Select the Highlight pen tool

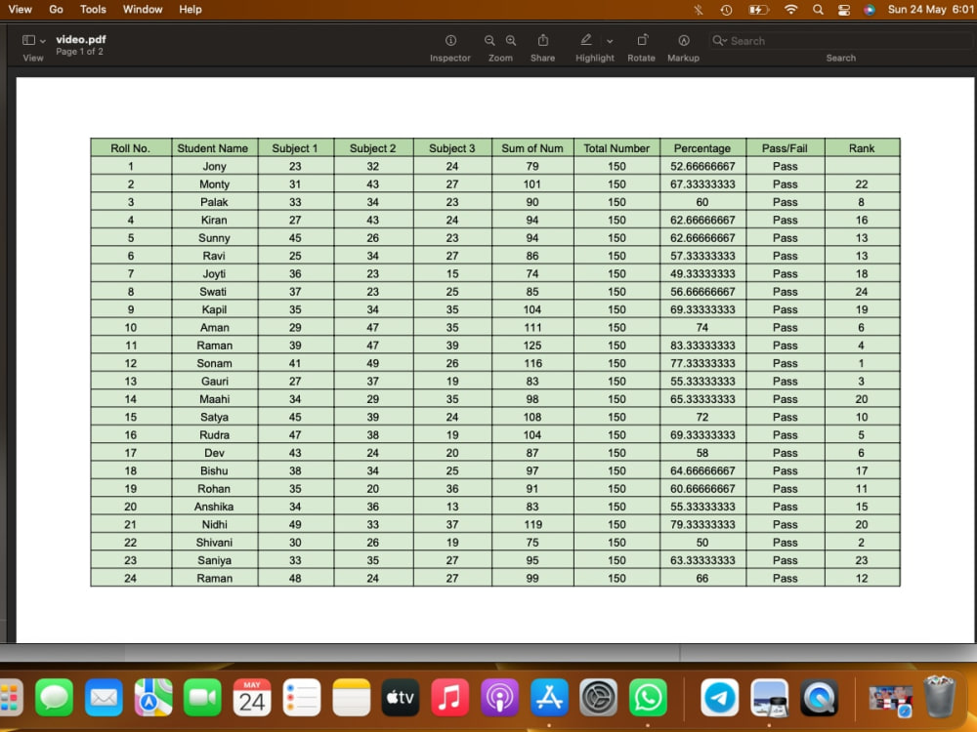click(586, 40)
